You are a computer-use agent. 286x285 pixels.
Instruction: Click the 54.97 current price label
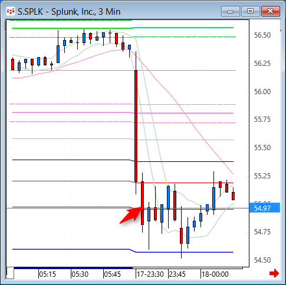click(x=264, y=208)
